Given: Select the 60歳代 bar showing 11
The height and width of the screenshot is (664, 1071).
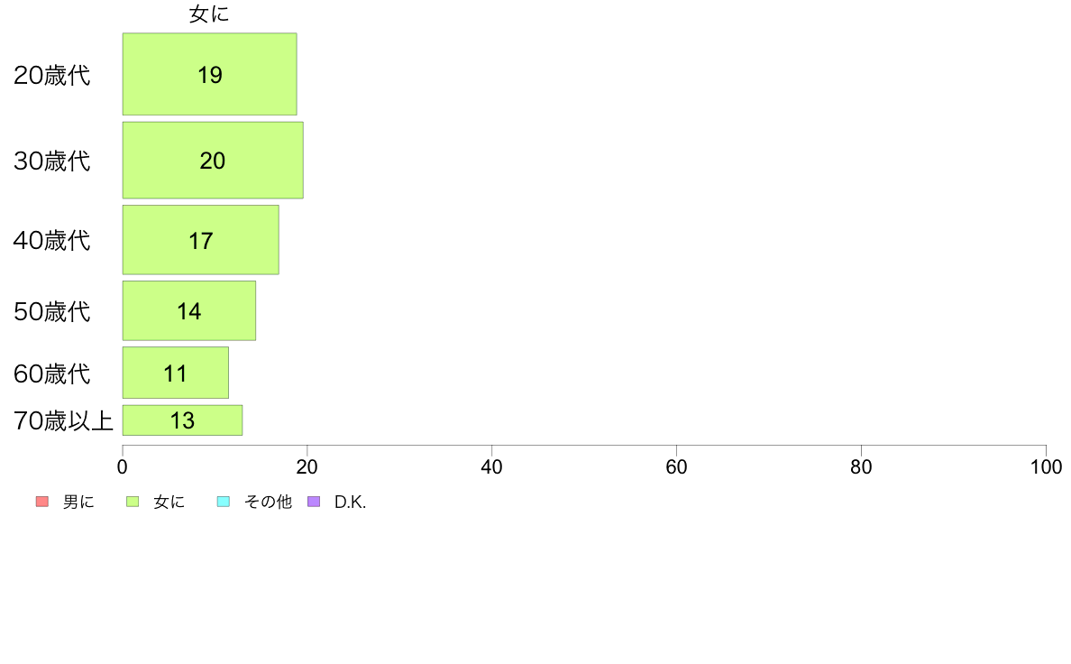Looking at the screenshot, I should click(x=176, y=373).
